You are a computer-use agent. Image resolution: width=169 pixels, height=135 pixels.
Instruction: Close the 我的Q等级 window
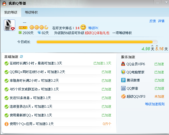click(x=166, y=2)
